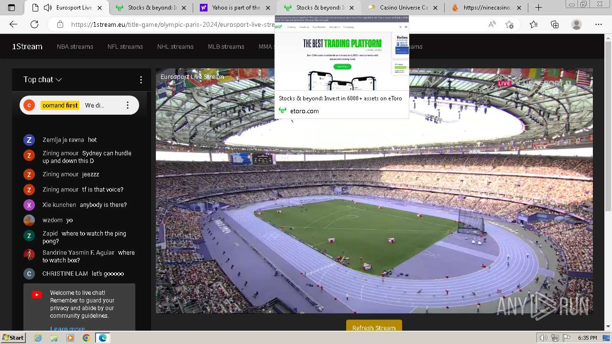Open the tab actions menu icon
Screen dimensions: 612x344
click(11, 8)
